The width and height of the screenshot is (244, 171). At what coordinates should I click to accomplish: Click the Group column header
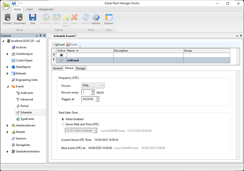(x=207, y=51)
